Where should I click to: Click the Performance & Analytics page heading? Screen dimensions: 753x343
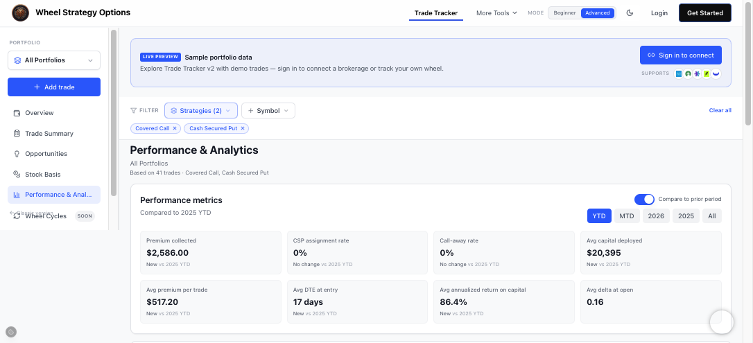point(194,150)
